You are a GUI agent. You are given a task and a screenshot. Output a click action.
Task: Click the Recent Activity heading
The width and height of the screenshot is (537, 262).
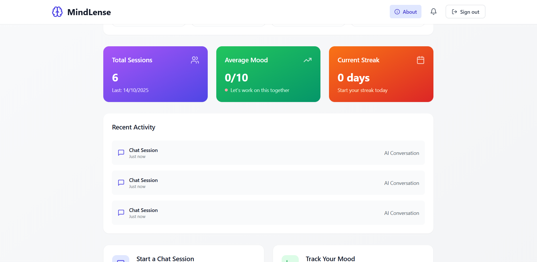pos(134,127)
